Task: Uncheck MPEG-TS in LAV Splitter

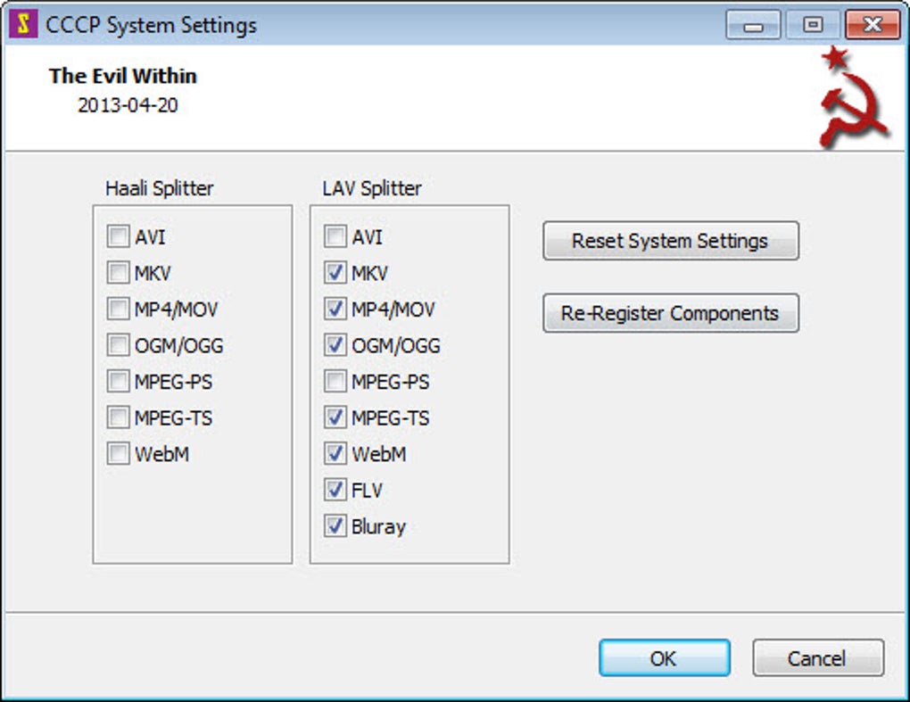Action: [x=335, y=417]
